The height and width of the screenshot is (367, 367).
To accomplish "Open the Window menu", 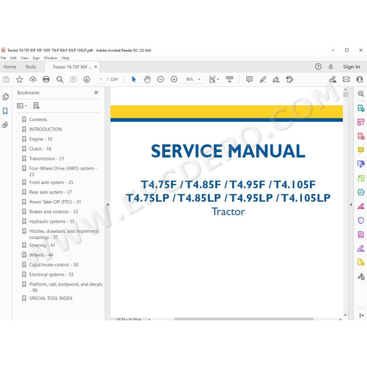I will point(50,58).
